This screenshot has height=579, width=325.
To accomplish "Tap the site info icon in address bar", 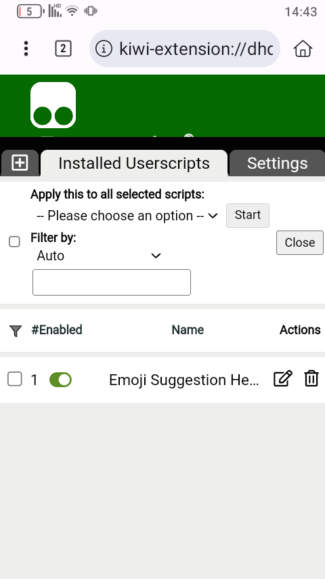I will click(104, 48).
